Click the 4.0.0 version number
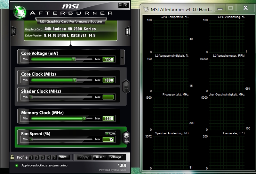The width and height of the screenshot is (256, 174). point(122,165)
